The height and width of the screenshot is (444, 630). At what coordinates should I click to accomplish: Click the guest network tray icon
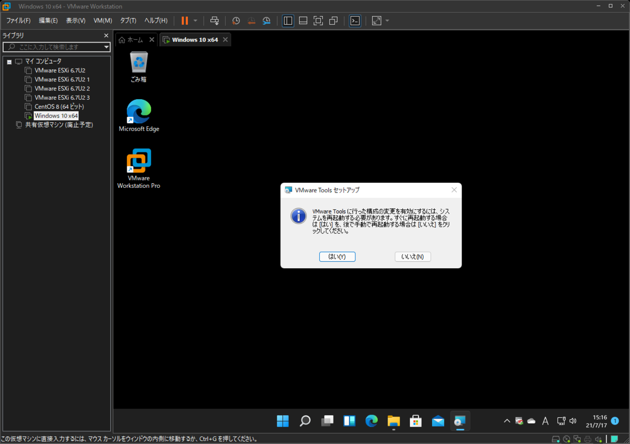point(561,421)
